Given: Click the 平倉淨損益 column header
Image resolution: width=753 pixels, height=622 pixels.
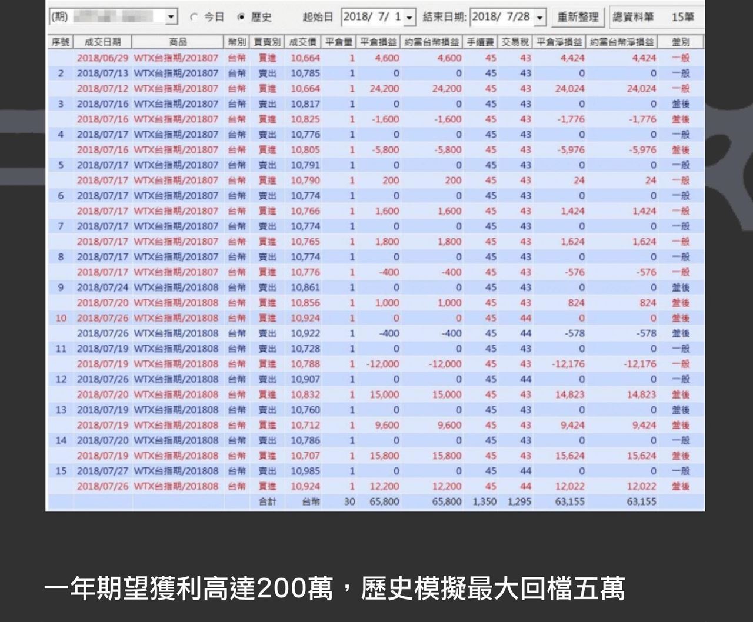Looking at the screenshot, I should click(x=559, y=42).
